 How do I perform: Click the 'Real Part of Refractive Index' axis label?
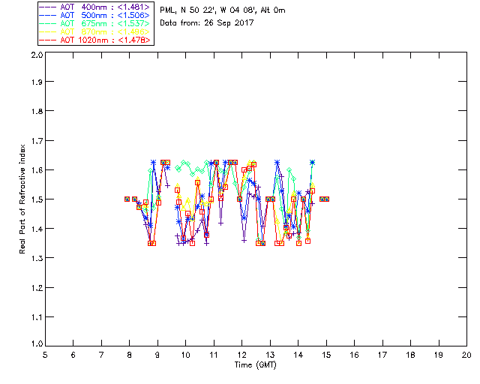click(x=23, y=199)
